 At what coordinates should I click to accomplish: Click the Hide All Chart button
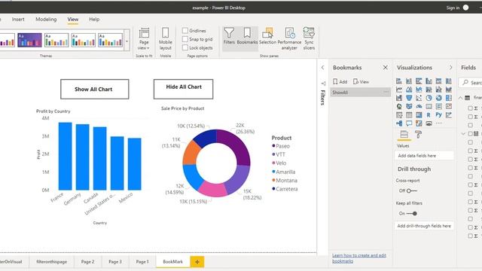[183, 89]
